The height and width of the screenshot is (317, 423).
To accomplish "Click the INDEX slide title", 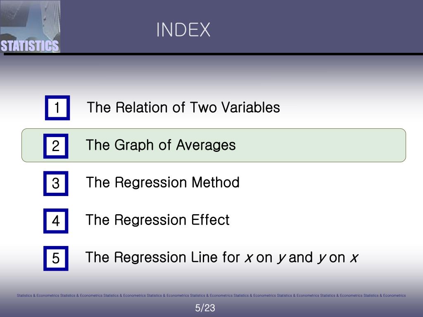I will tap(183, 30).
